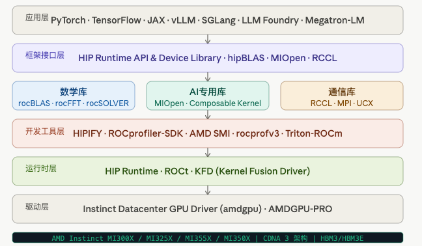The width and height of the screenshot is (422, 246).
Task: Click the hipBLAS text
Action: [246, 58]
